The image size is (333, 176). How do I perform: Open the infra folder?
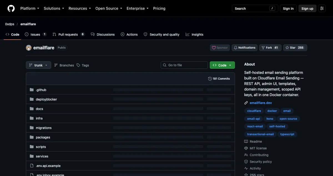39,118
